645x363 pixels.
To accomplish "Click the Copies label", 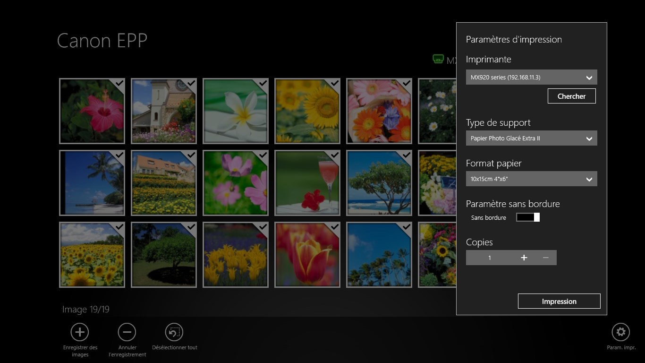I will pos(479,242).
